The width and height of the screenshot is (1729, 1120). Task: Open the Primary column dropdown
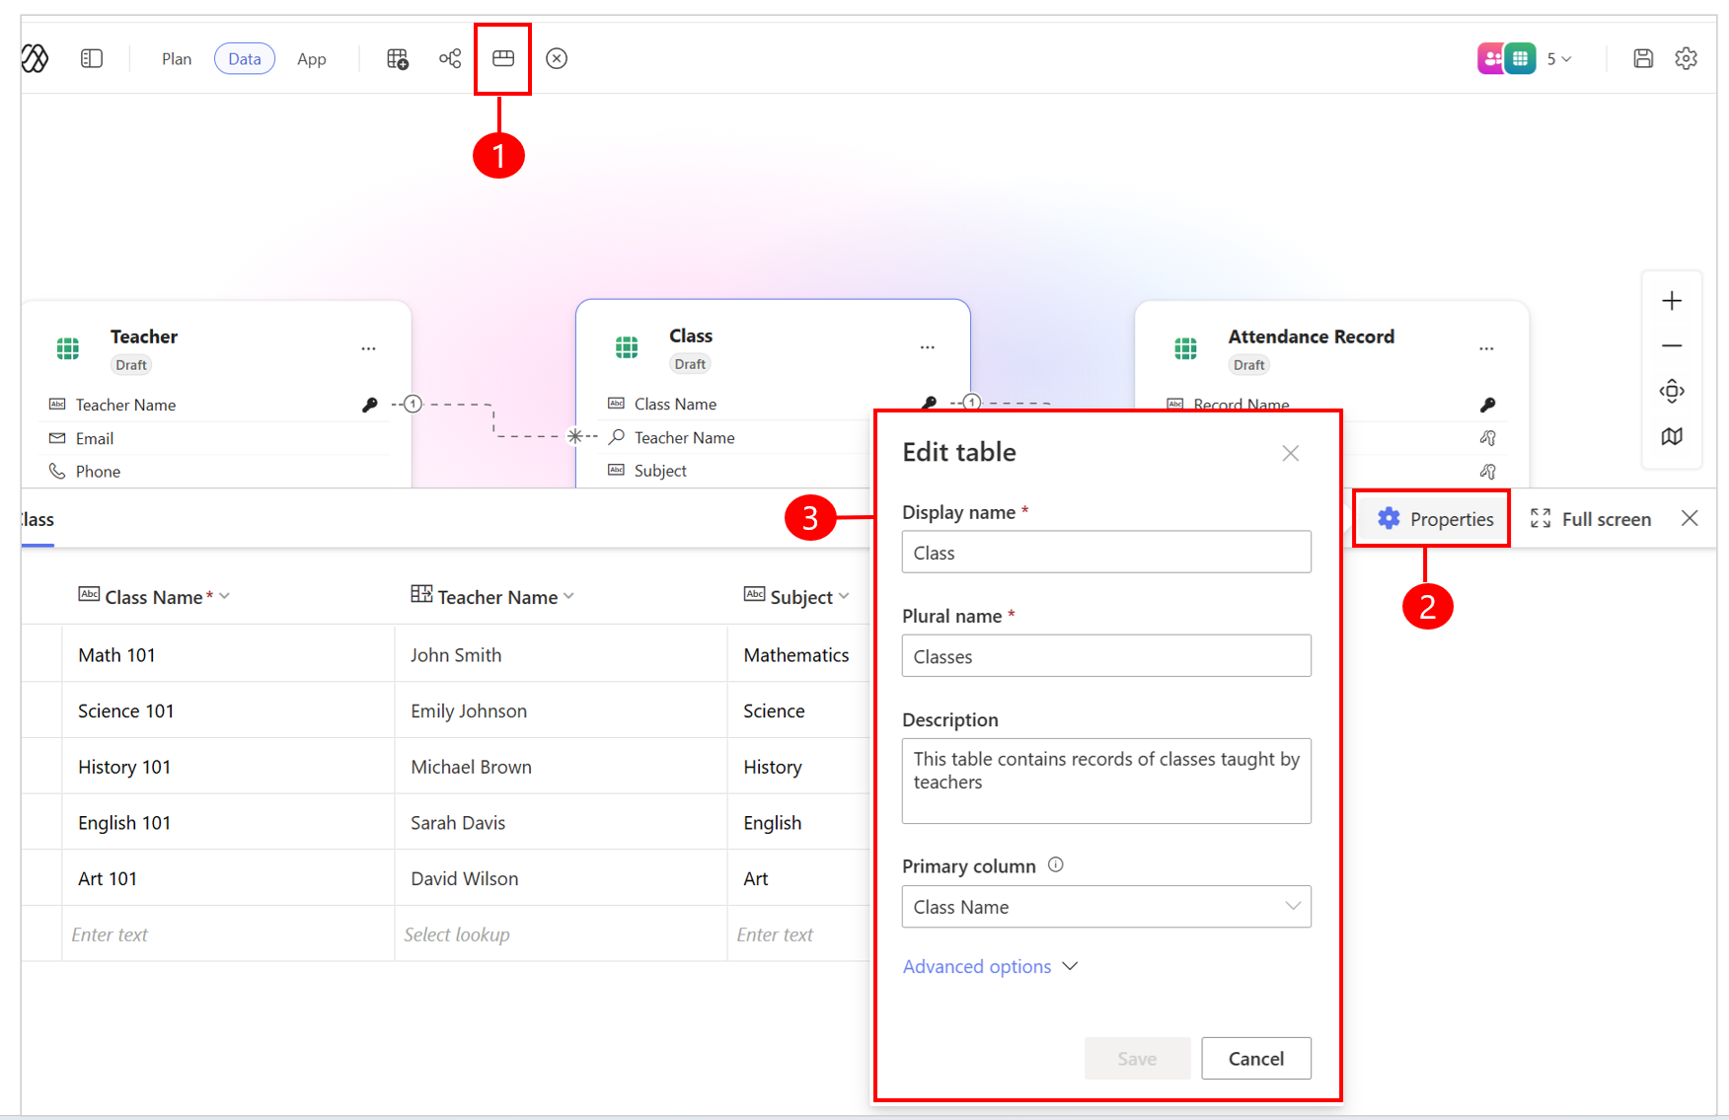[1105, 907]
